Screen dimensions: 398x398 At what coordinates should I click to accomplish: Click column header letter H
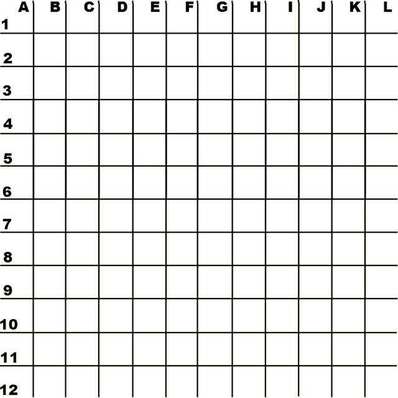pyautogui.click(x=256, y=7)
